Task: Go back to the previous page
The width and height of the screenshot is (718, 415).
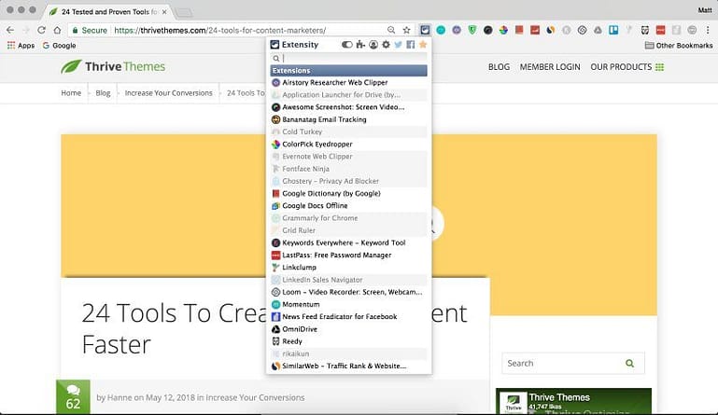Action: pos(10,30)
